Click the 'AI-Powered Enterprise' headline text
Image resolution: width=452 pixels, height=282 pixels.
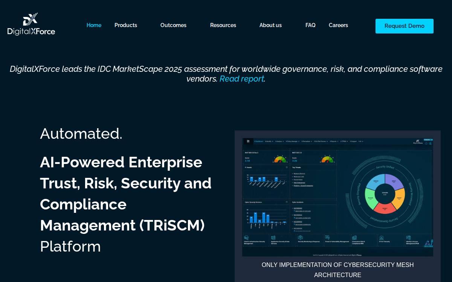tap(121, 162)
